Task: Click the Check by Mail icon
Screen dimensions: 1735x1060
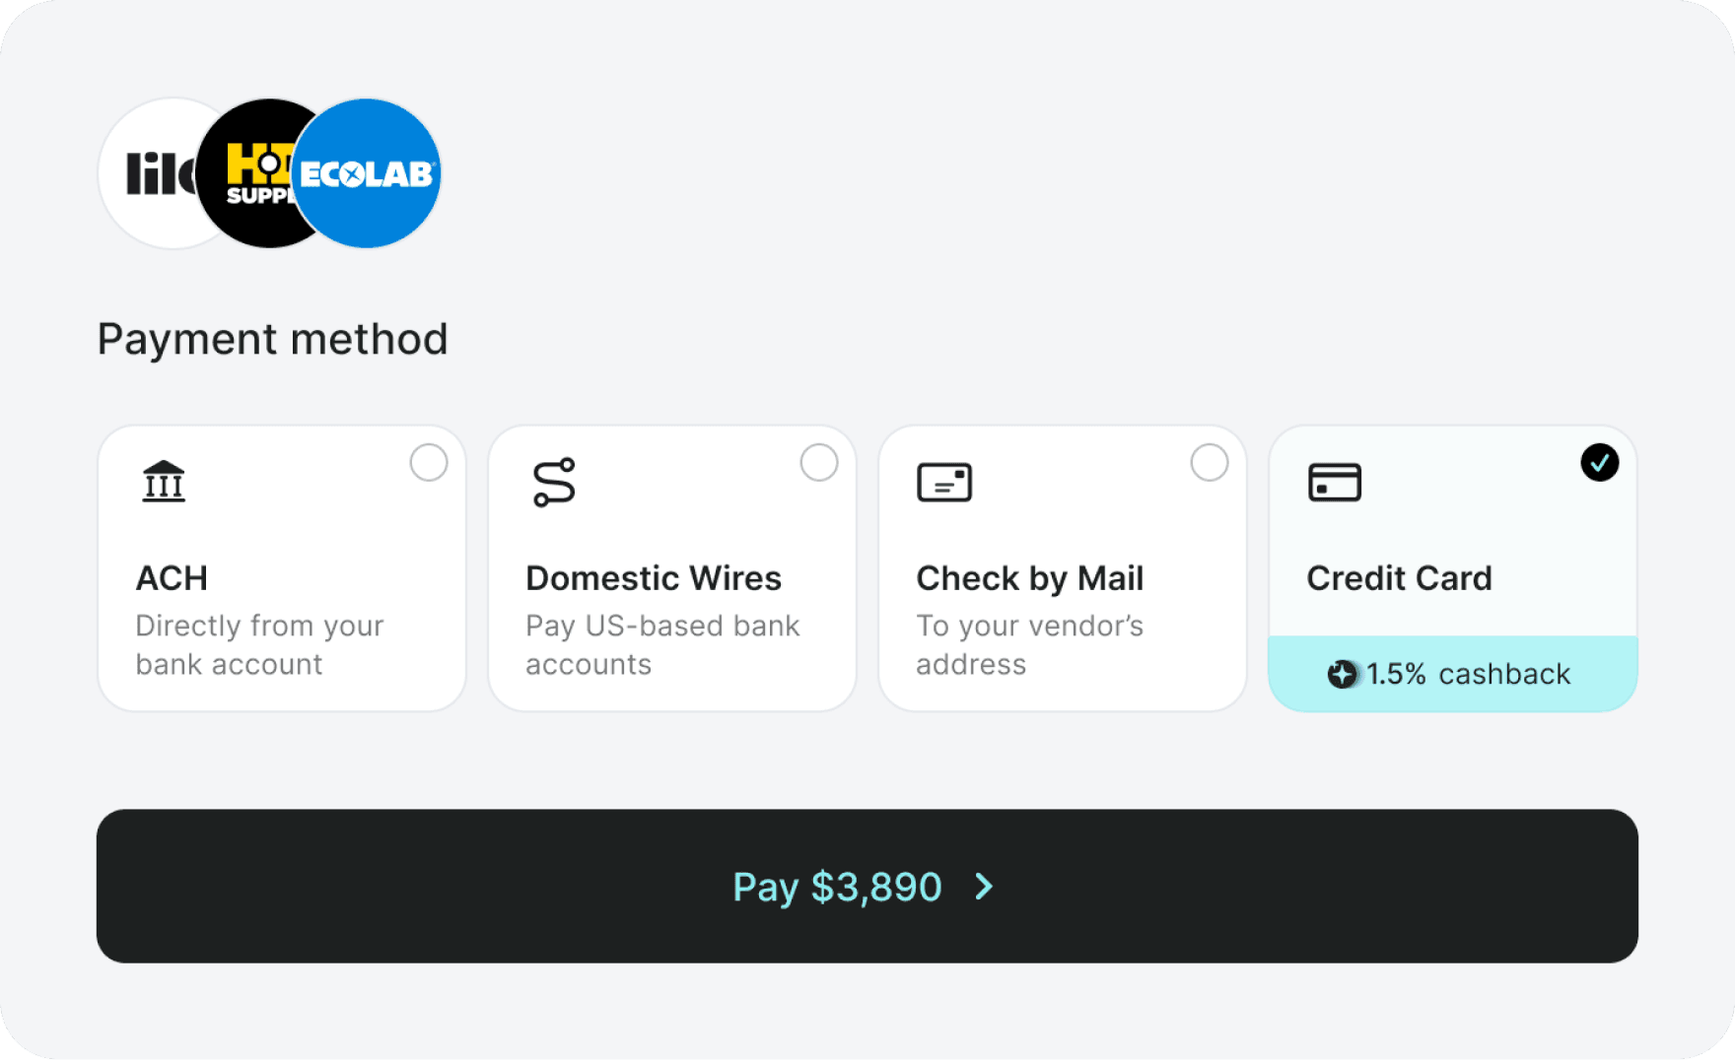Action: coord(944,483)
